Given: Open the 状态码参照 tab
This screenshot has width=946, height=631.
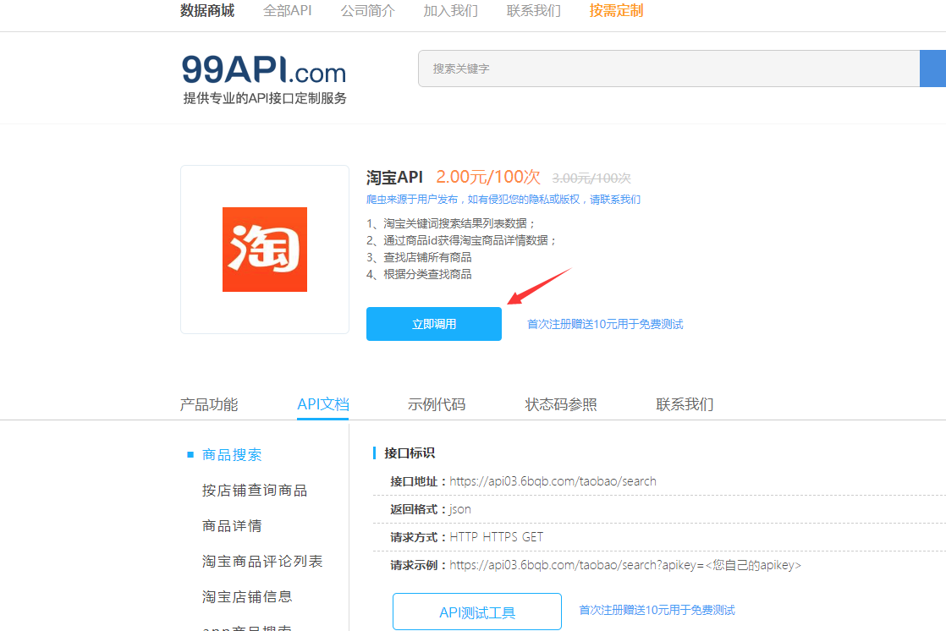Looking at the screenshot, I should [x=560, y=404].
